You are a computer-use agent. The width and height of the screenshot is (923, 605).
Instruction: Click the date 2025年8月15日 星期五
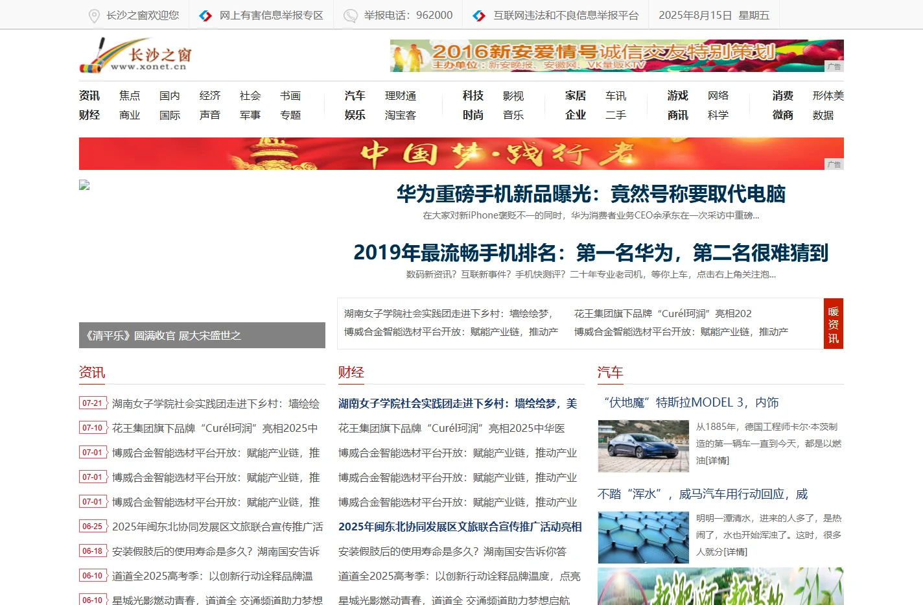point(714,16)
